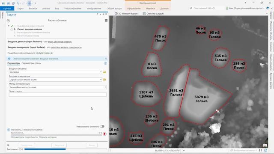
Task: Switch to the Параметры среды tab
Action: click(x=31, y=63)
